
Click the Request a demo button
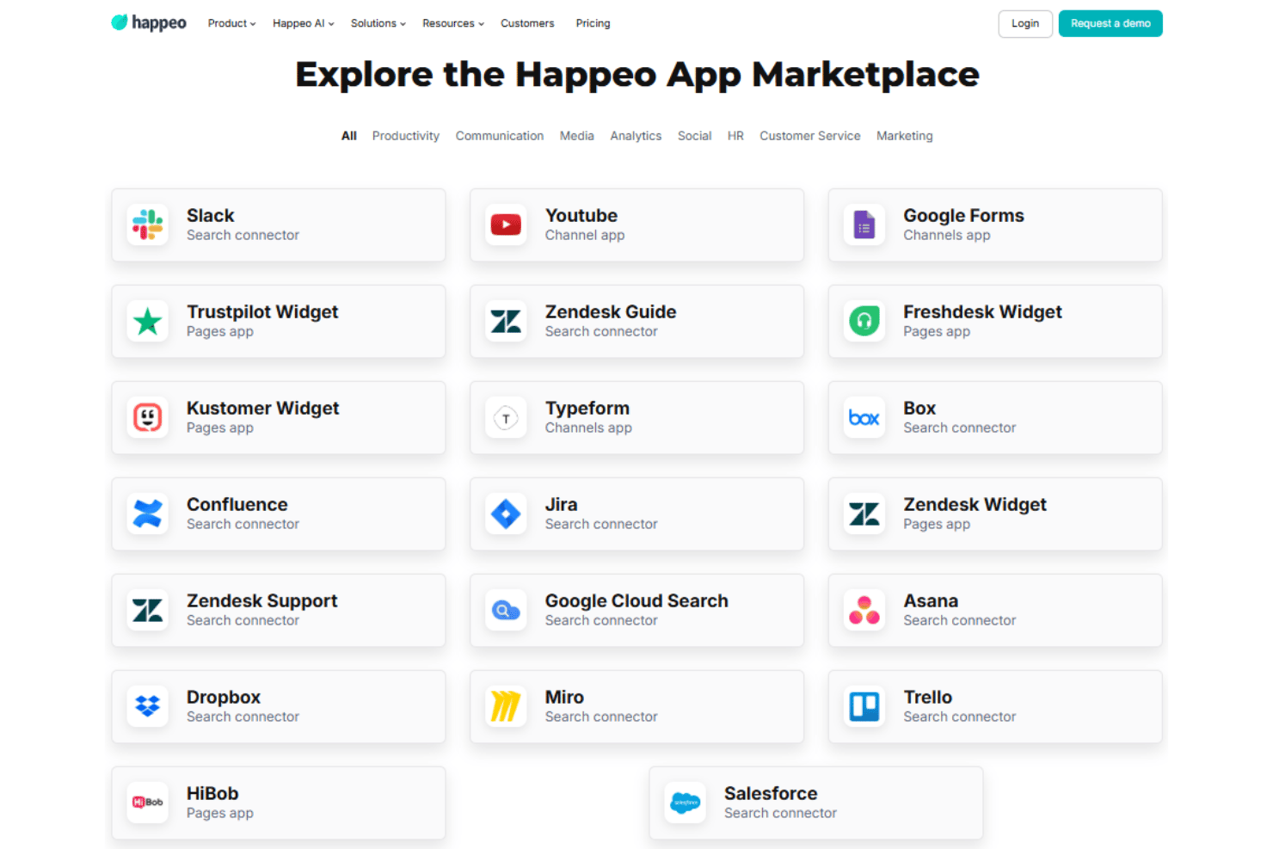[x=1110, y=23]
